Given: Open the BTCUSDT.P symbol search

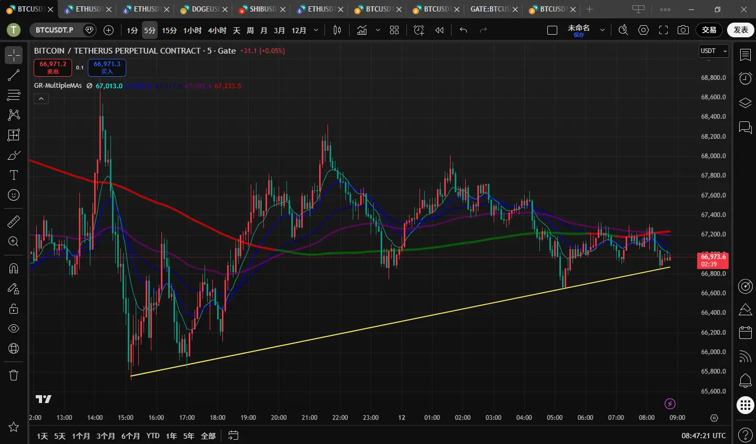Looking at the screenshot, I should (x=55, y=30).
